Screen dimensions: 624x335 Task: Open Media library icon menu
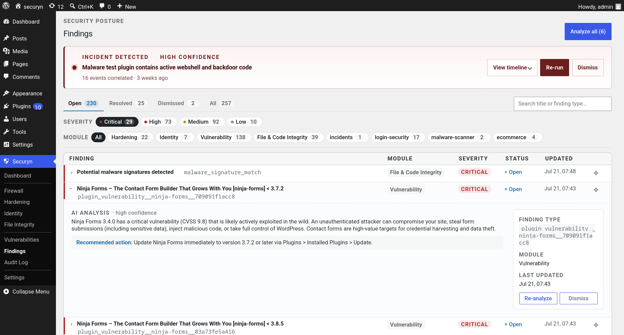6,51
